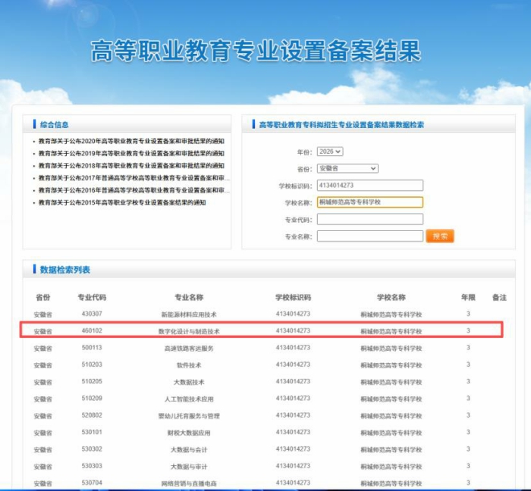Open the 年份 year dropdown
The width and height of the screenshot is (531, 491).
pos(330,152)
